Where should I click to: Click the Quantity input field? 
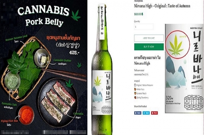coord(144,27)
